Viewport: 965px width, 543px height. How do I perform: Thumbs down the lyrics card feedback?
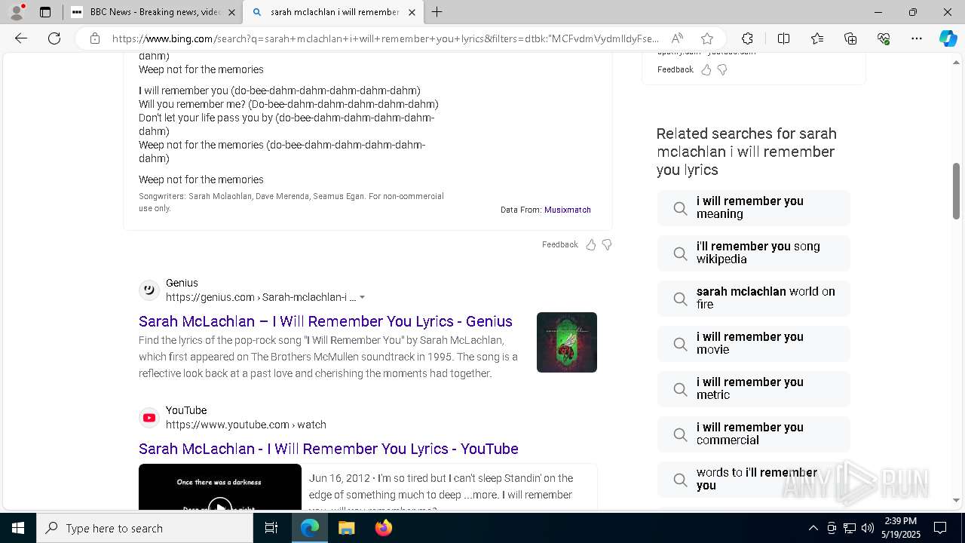607,244
